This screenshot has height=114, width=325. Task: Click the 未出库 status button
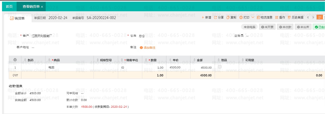[303, 27]
